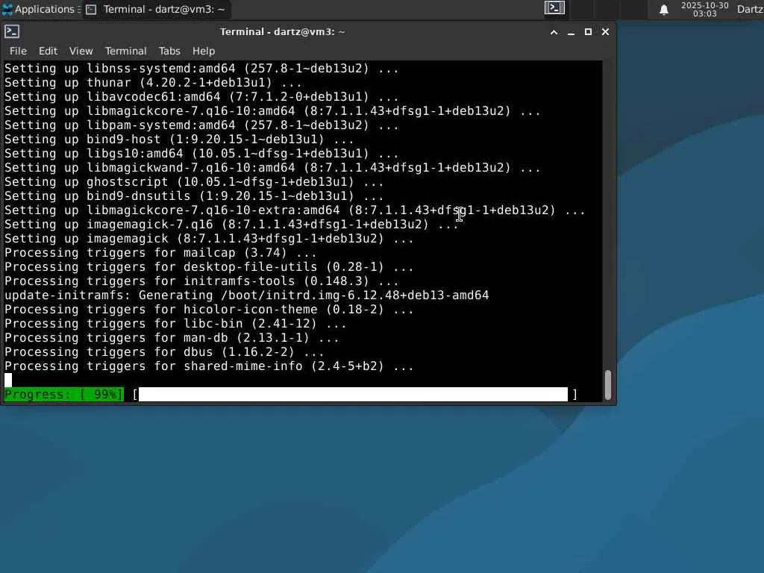Click line 'Setting up imagemagick-7.q16'

[x=231, y=224]
